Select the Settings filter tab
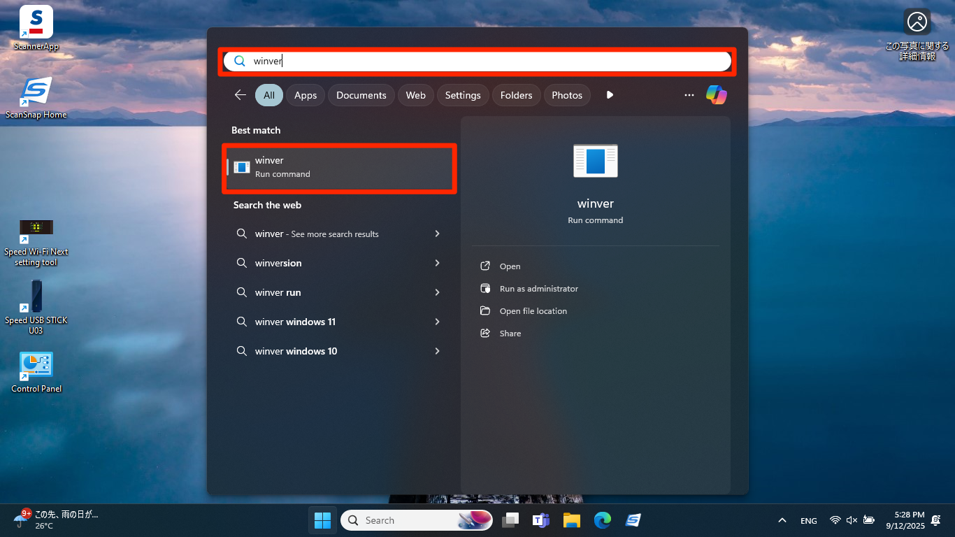This screenshot has height=537, width=955. (x=463, y=95)
